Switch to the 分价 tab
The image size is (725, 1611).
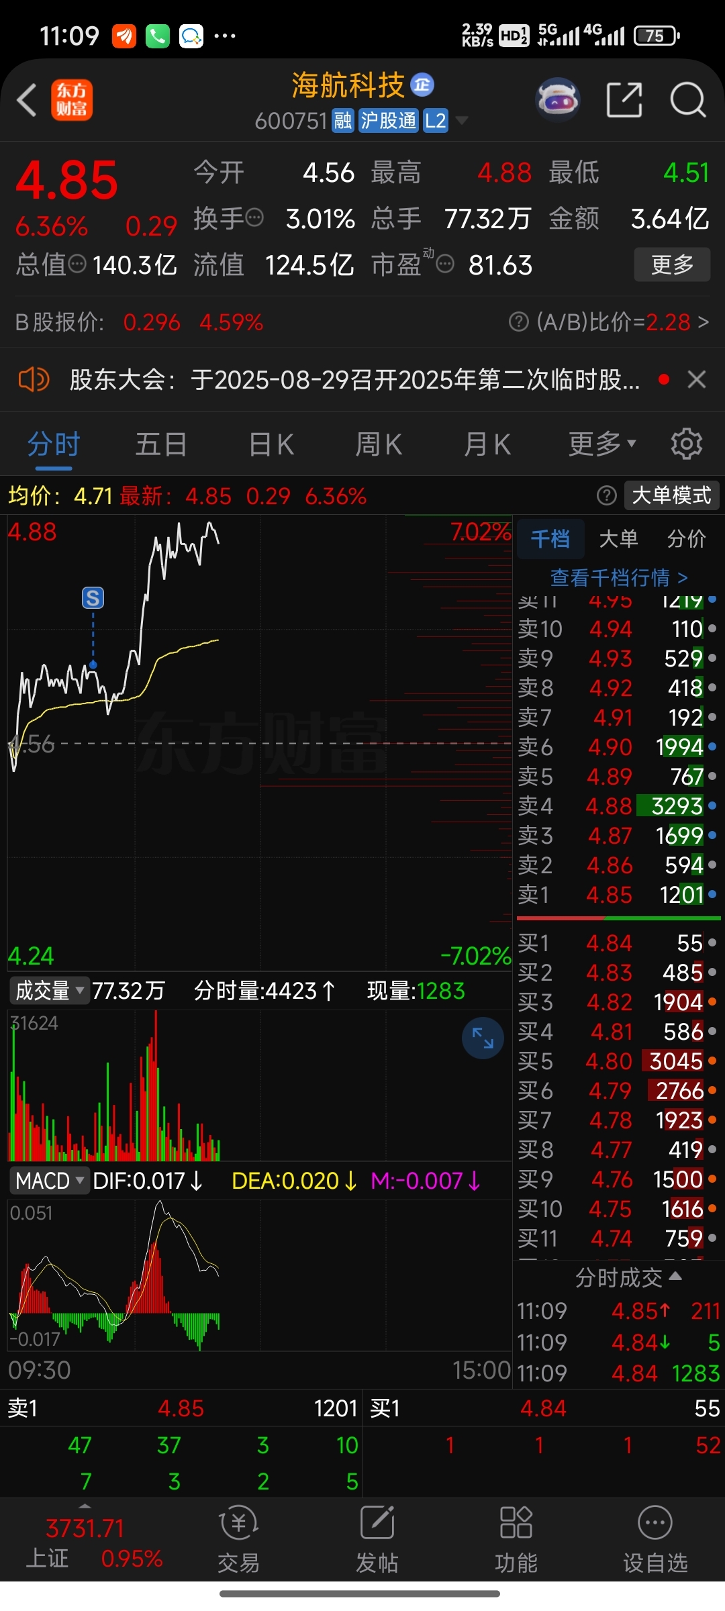pos(687,538)
